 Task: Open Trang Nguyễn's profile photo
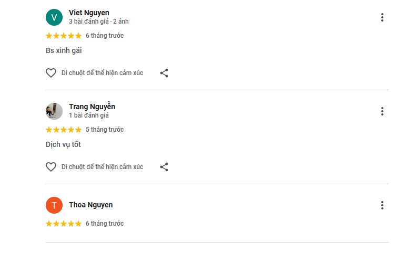pos(54,111)
